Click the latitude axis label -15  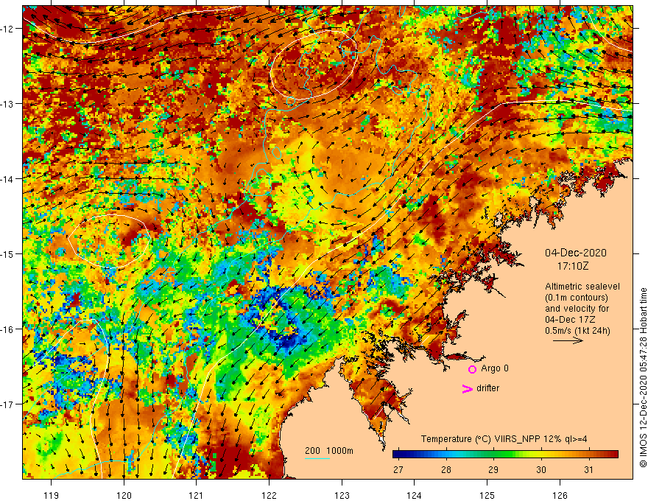pyautogui.click(x=7, y=253)
